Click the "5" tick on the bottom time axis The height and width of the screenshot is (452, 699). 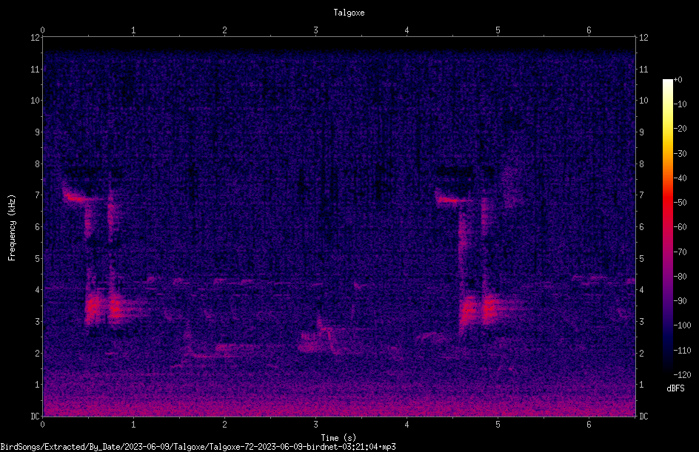pyautogui.click(x=498, y=425)
